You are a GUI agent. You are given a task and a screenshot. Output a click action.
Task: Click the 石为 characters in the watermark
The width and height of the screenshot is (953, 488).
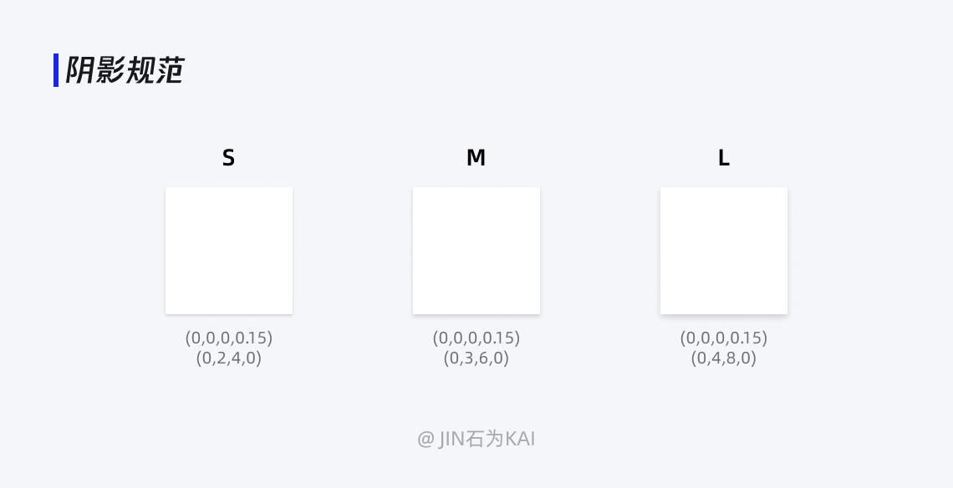486,439
